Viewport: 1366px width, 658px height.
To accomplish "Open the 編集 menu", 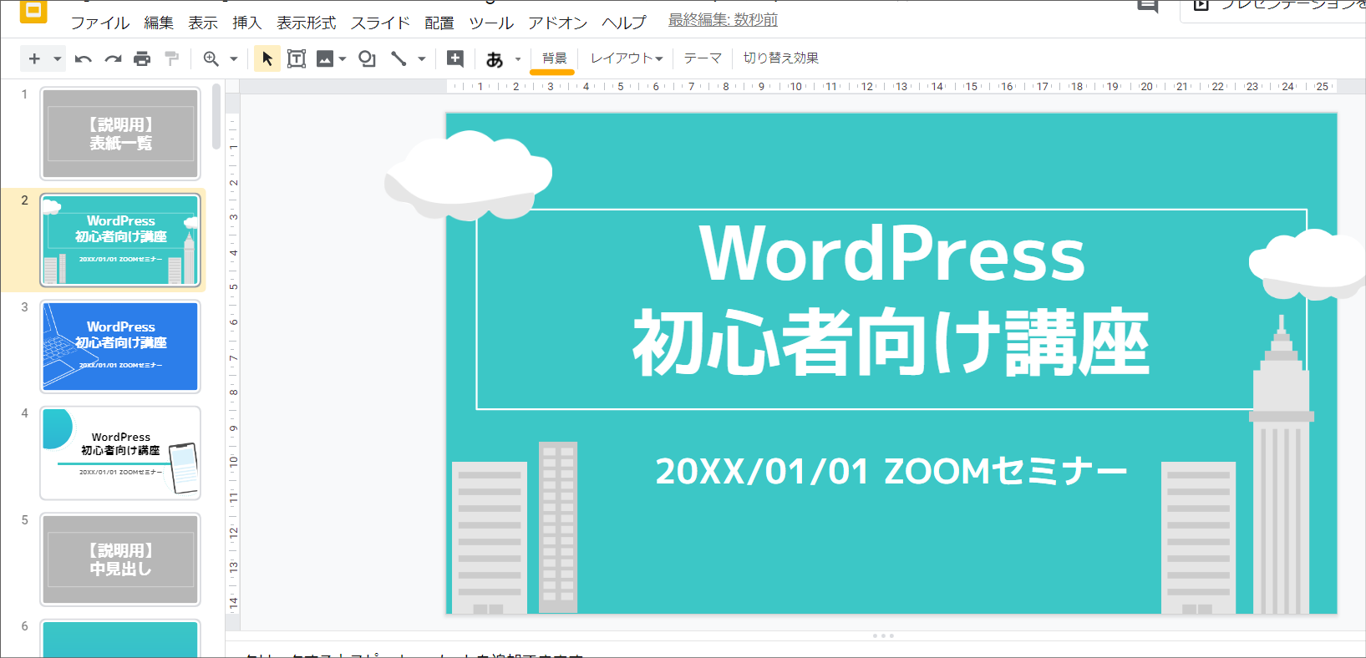I will tap(159, 23).
